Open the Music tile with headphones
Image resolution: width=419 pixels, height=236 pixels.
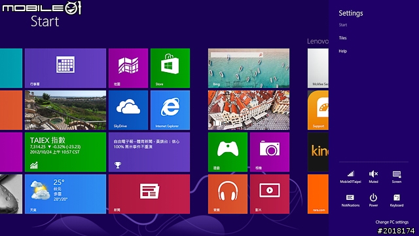click(228, 194)
